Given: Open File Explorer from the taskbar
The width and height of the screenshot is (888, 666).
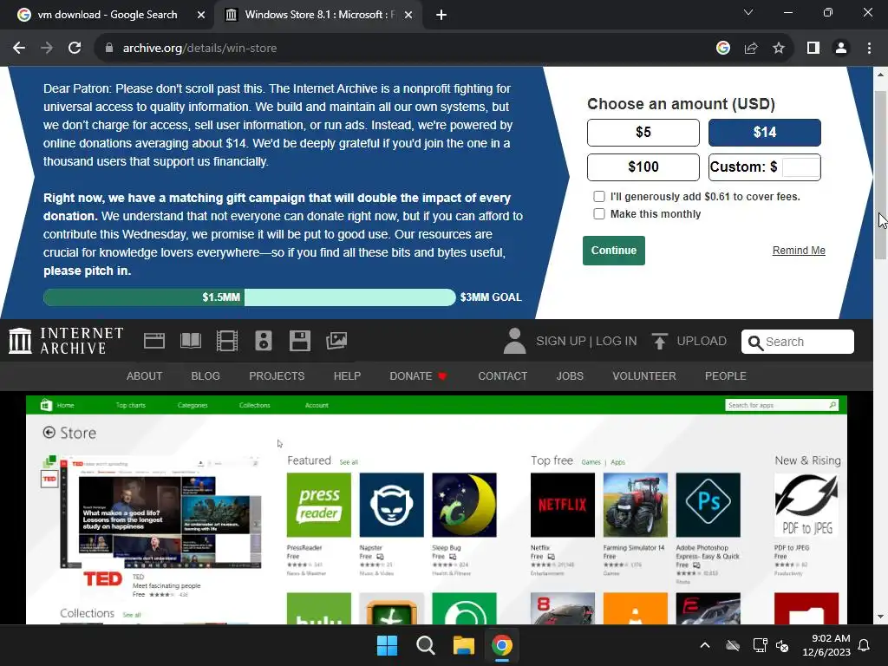Looking at the screenshot, I should pyautogui.click(x=463, y=645).
